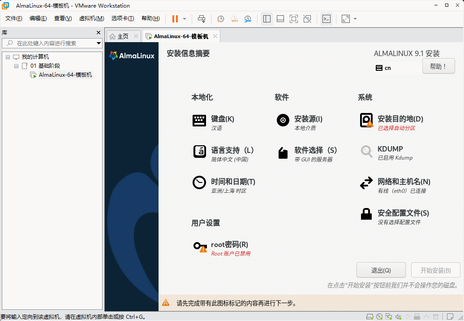Toggle the thumbnail bar view icon
The width and height of the screenshot is (464, 321).
coord(280,19)
